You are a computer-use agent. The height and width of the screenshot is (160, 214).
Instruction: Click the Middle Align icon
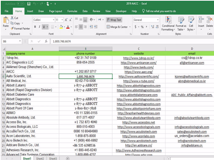point(81,20)
